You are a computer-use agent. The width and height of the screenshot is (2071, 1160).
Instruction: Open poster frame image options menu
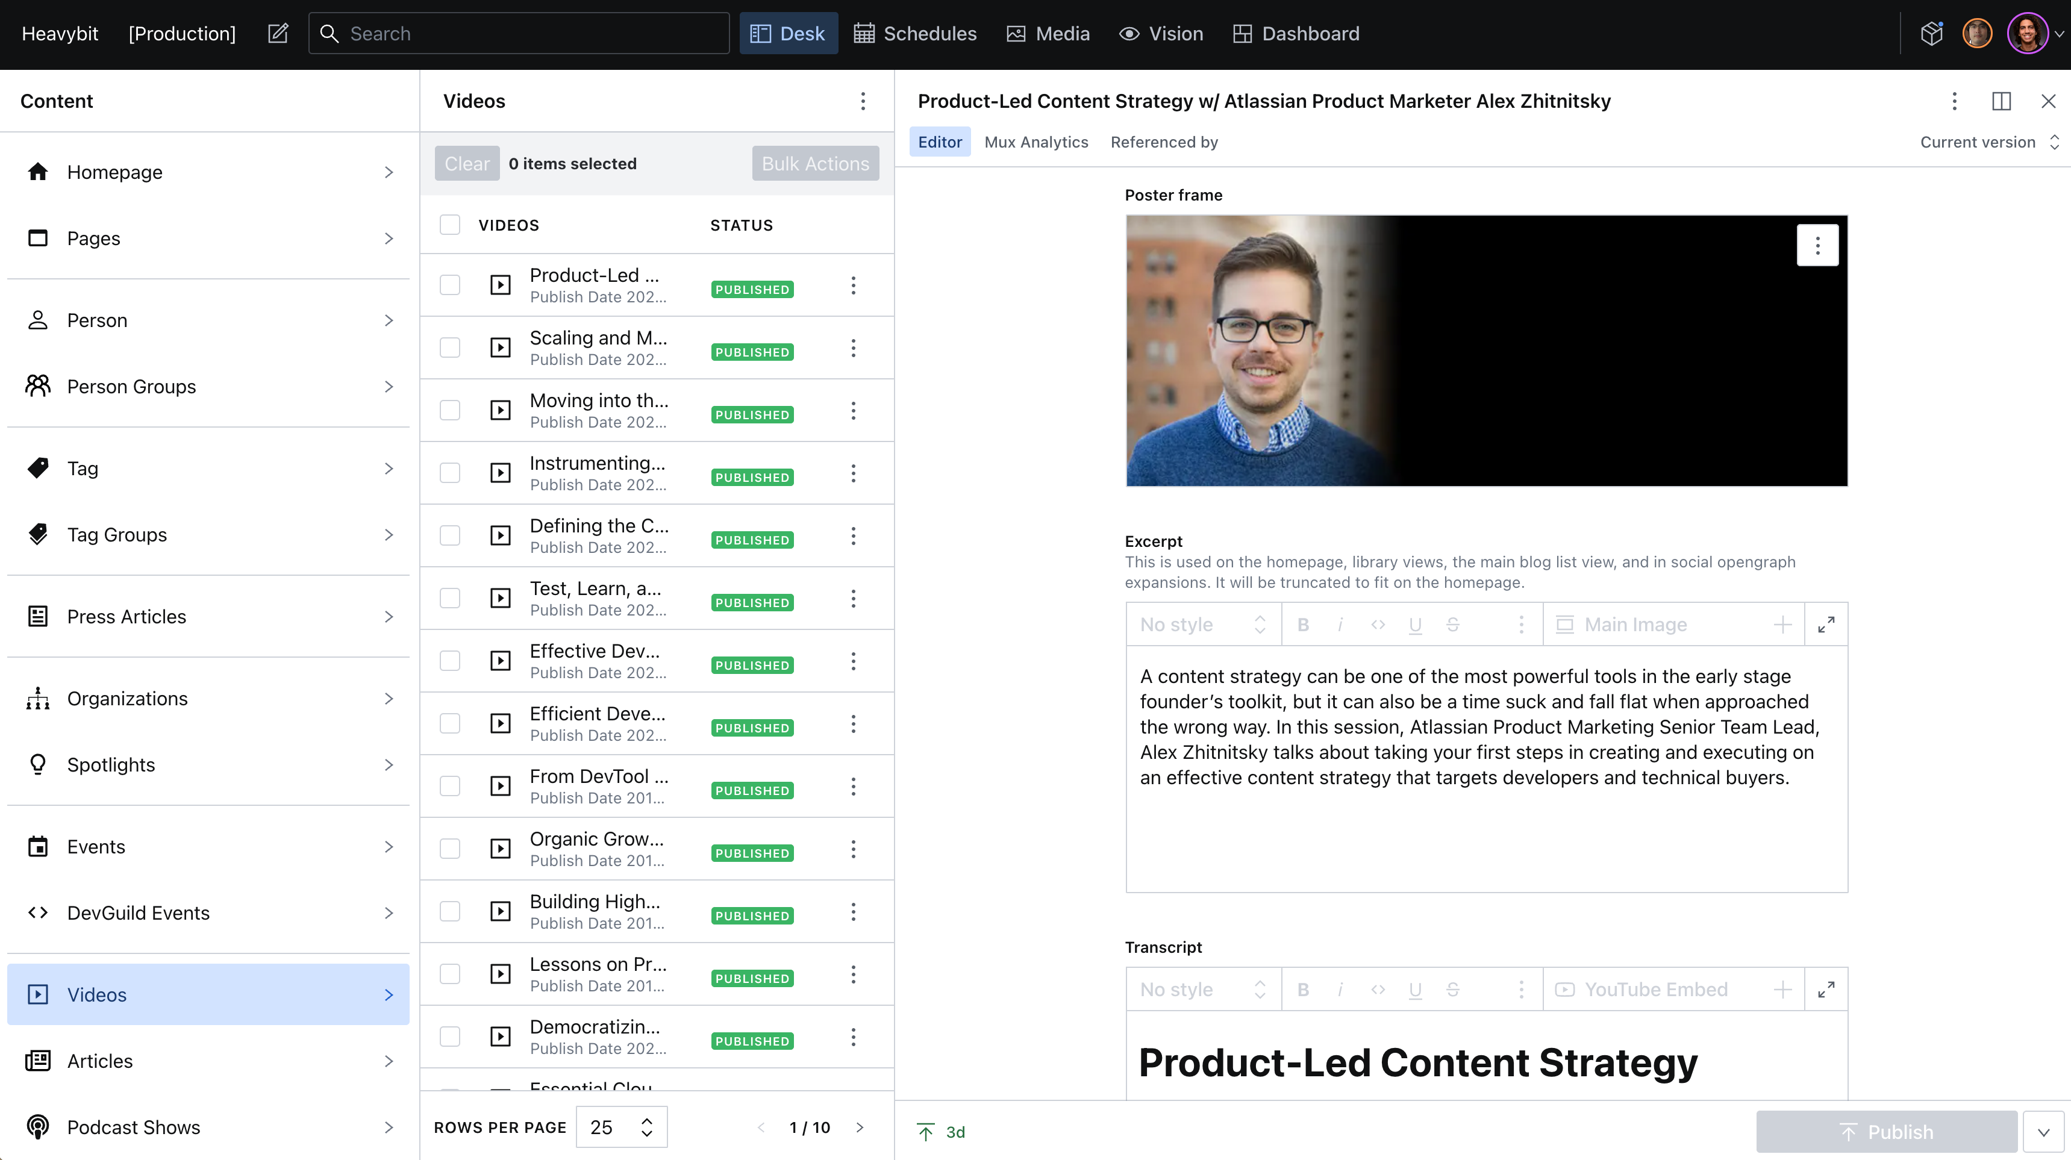pos(1817,245)
